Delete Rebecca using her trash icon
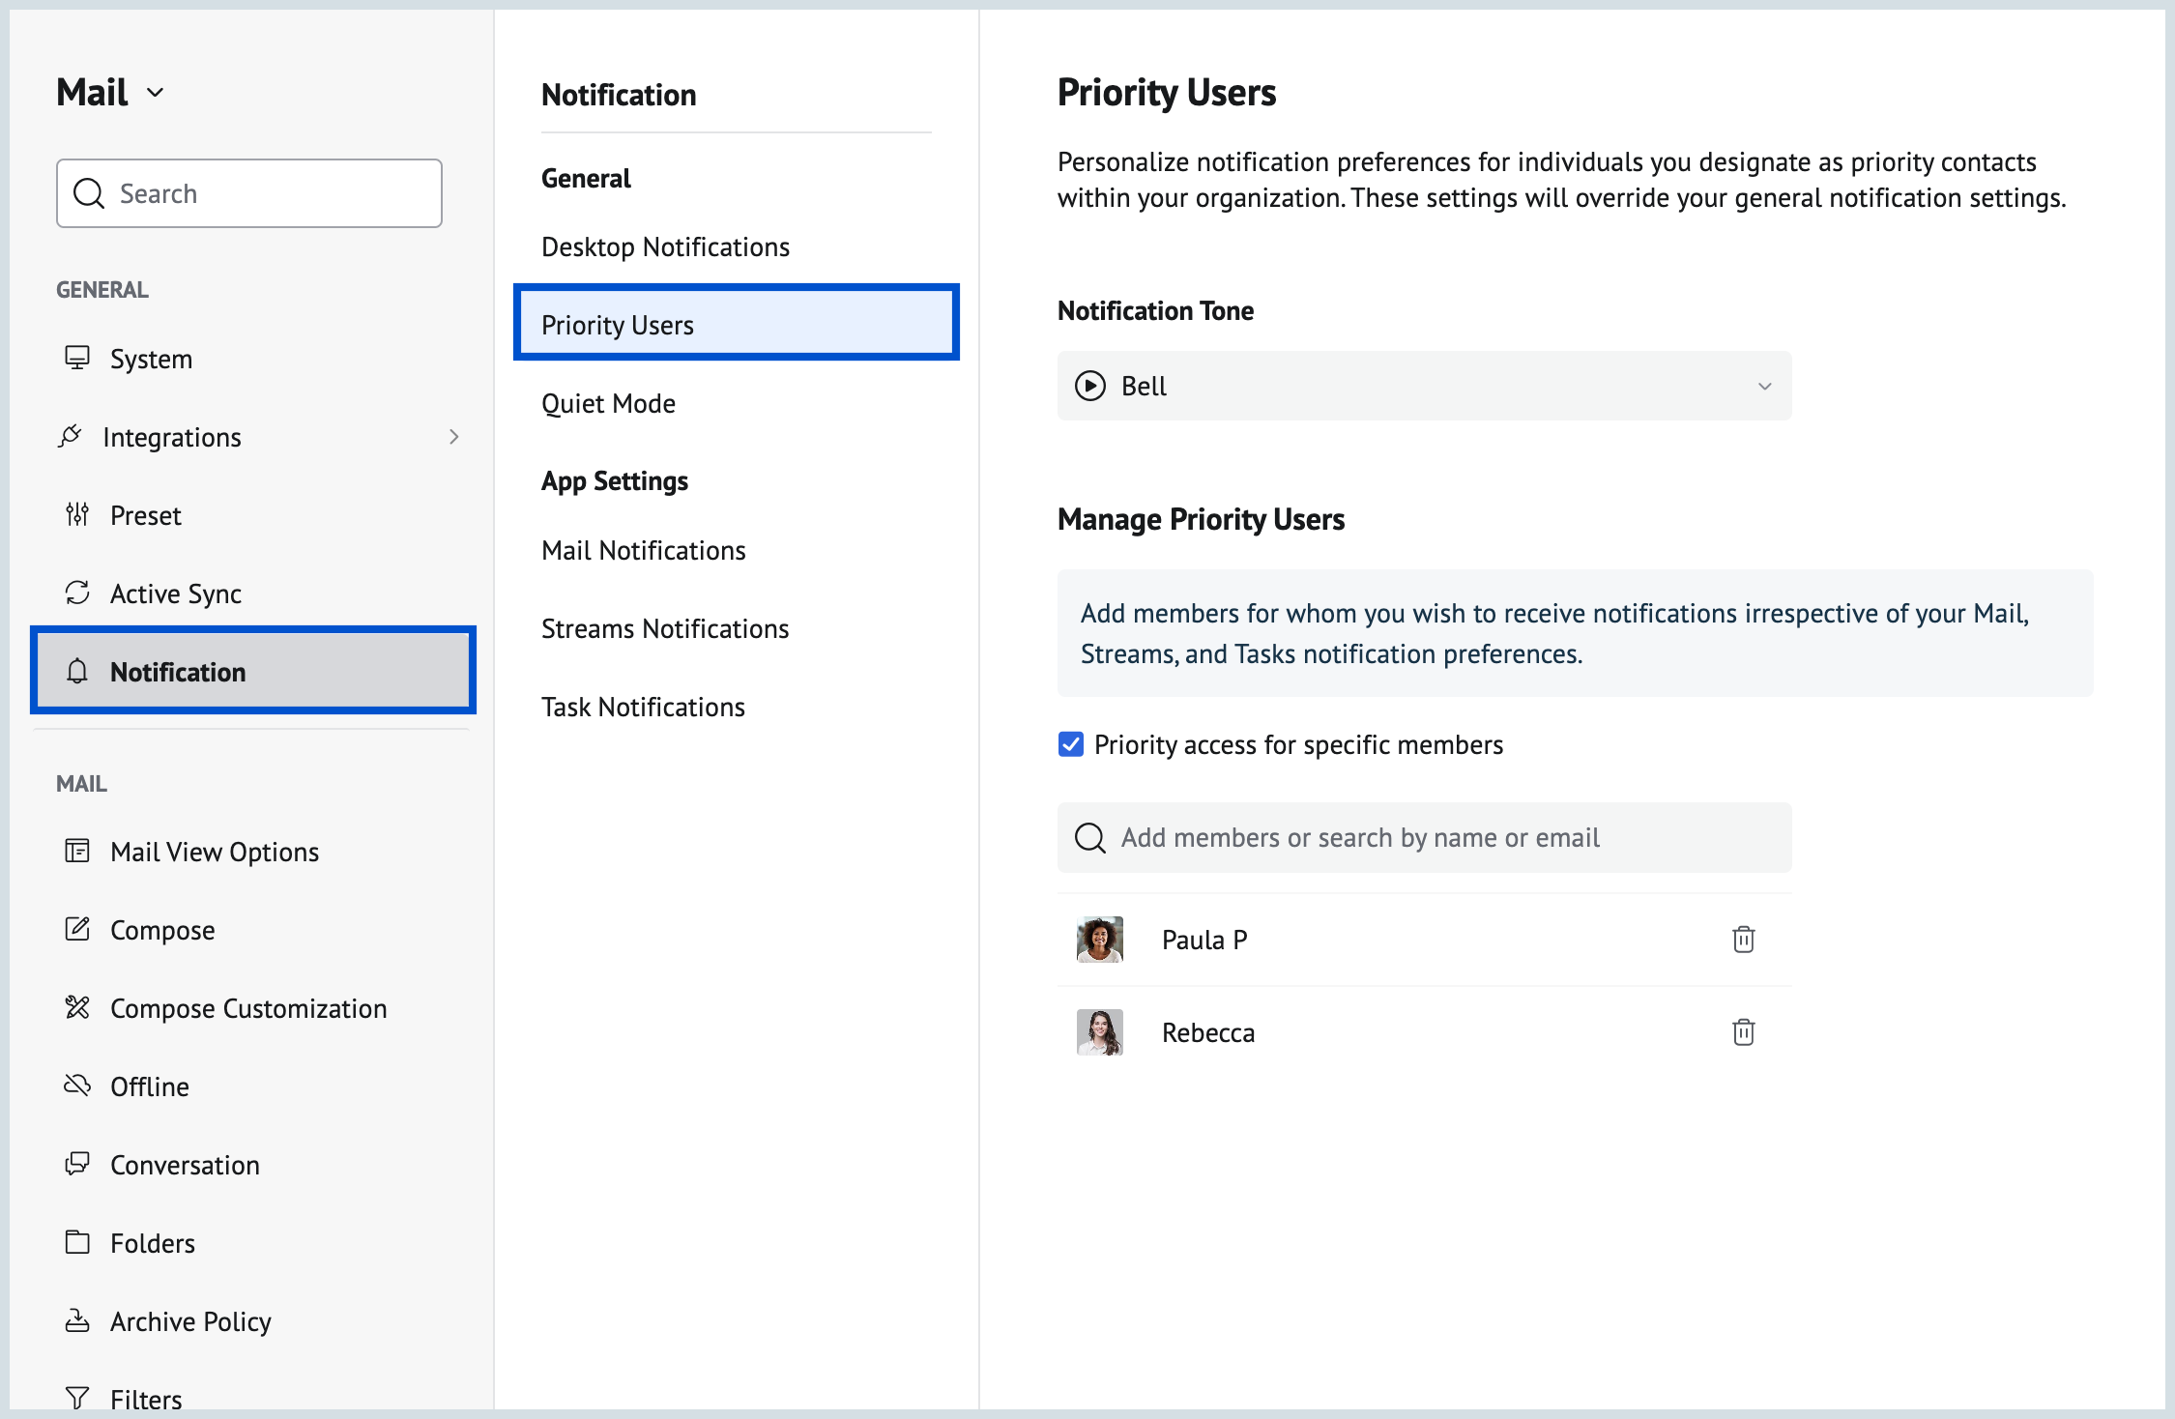This screenshot has width=2175, height=1419. coord(1743,1032)
